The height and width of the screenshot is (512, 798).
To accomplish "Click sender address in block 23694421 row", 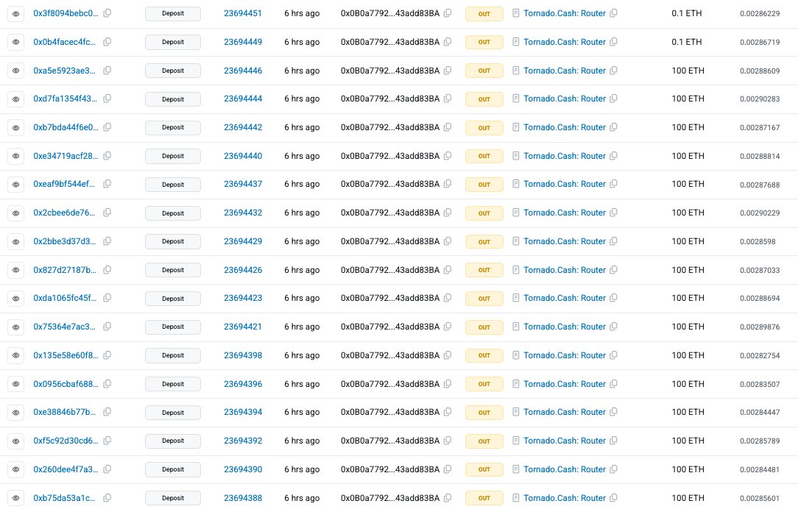I will 390,327.
